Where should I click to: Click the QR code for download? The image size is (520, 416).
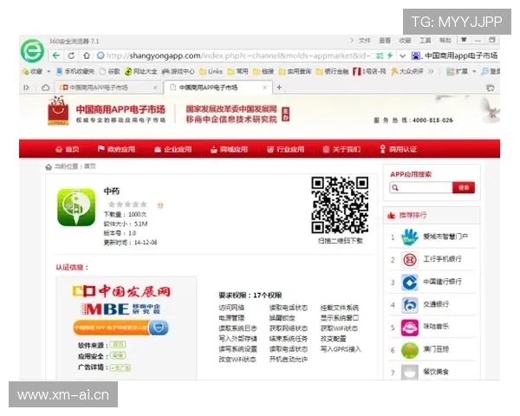click(340, 205)
